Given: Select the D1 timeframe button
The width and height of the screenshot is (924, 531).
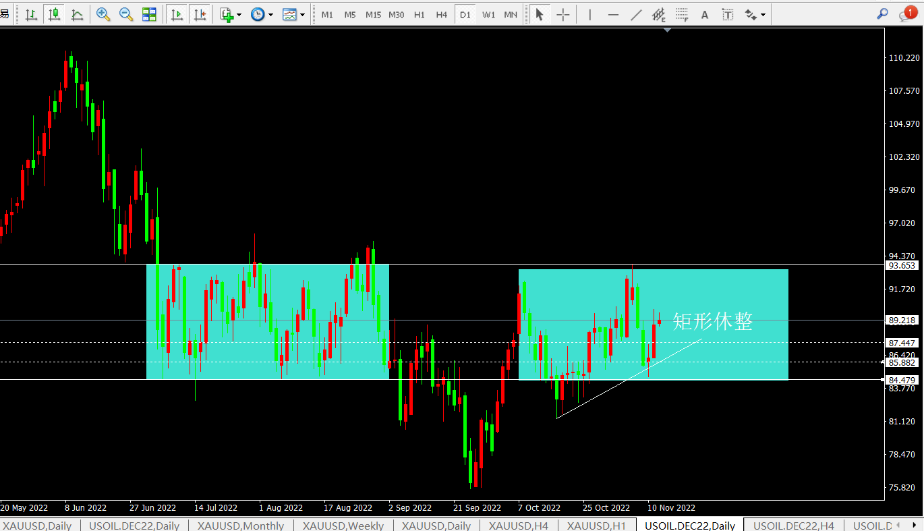Looking at the screenshot, I should pos(465,14).
